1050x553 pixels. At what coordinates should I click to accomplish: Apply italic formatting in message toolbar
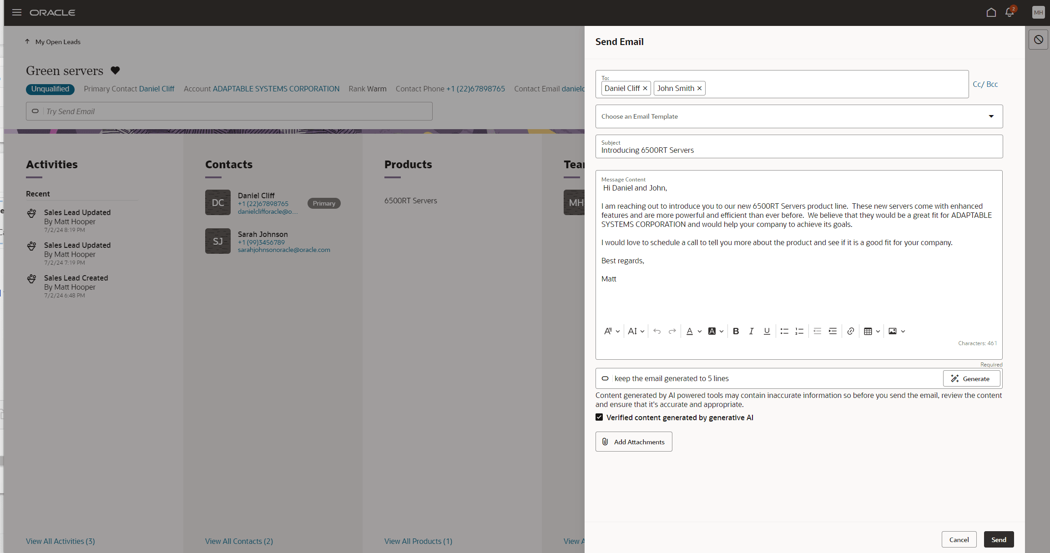point(752,331)
